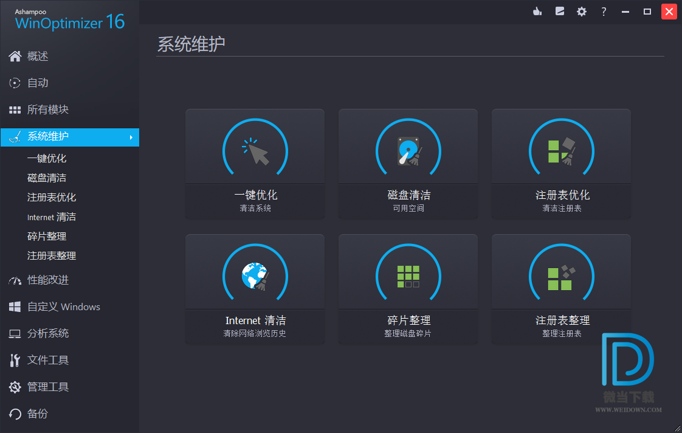Select 自动 in the sidebar
The image size is (682, 433).
[38, 83]
